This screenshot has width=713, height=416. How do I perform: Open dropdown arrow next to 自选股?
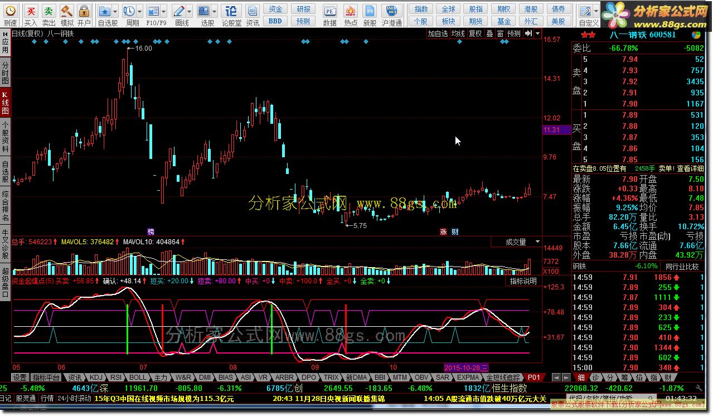(x=115, y=11)
